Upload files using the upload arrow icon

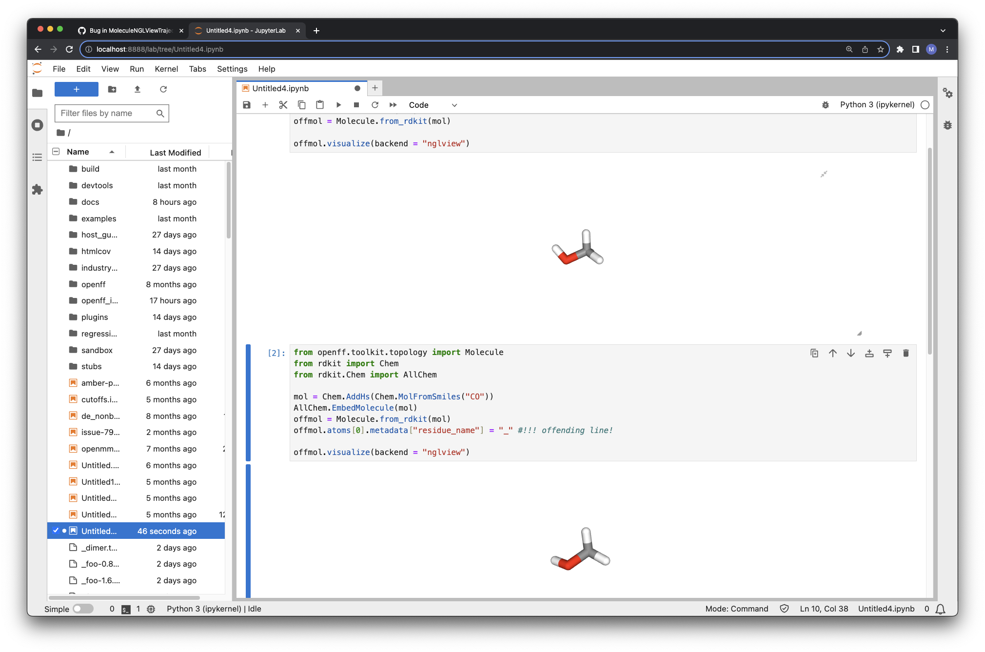[x=137, y=89]
